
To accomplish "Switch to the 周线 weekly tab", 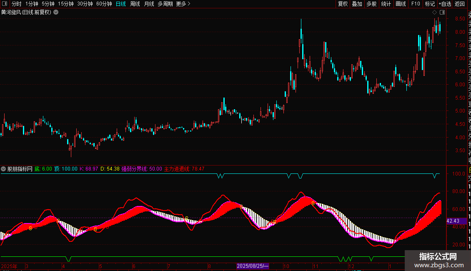I will (x=135, y=4).
